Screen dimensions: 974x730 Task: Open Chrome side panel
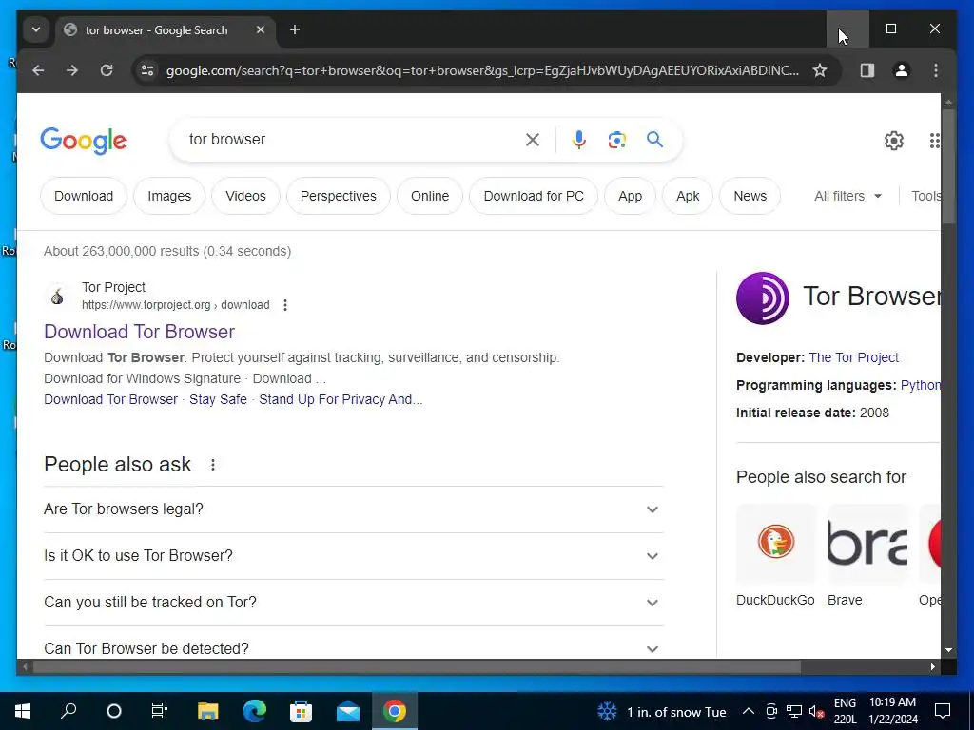(867, 70)
